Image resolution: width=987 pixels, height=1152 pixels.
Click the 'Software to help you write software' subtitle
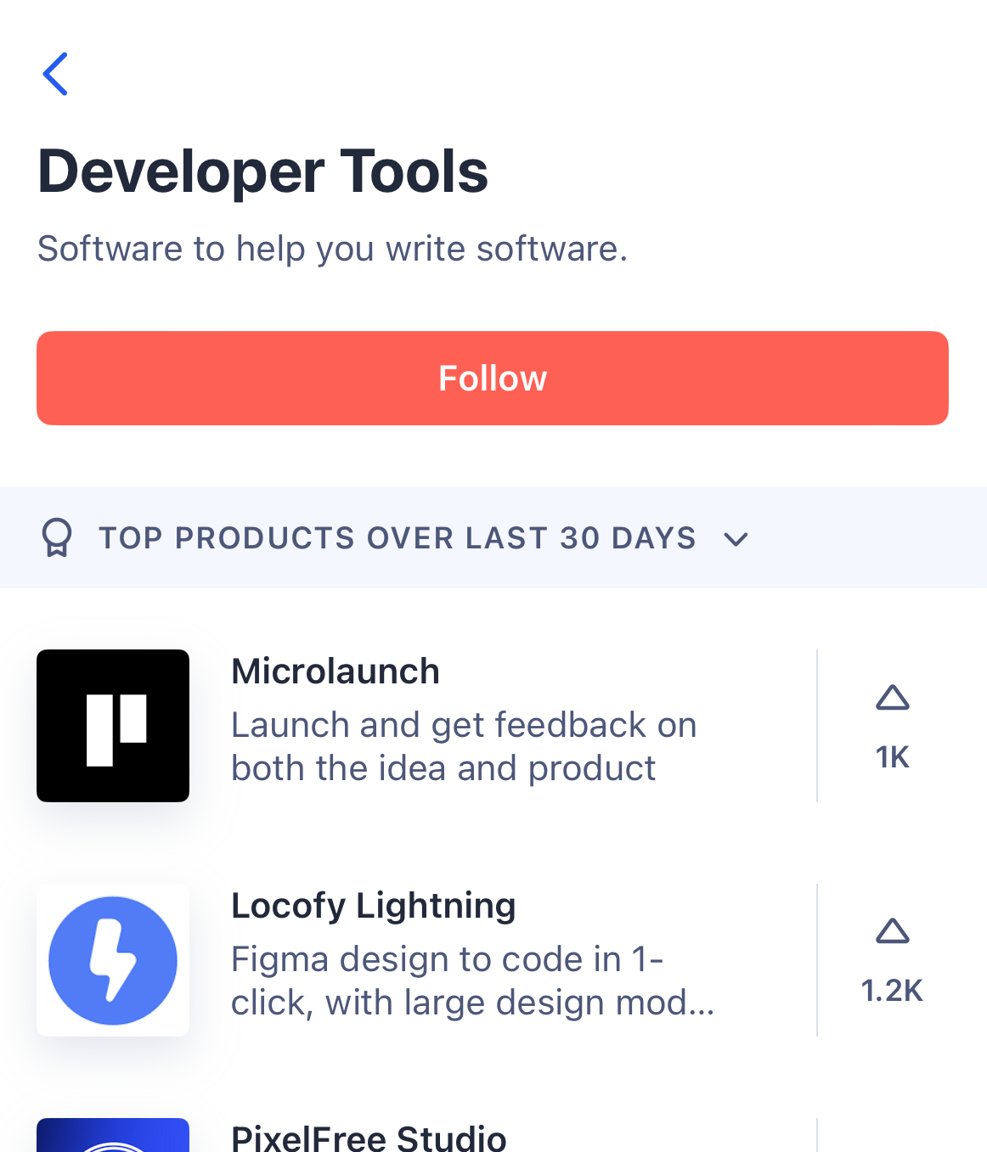pos(332,249)
